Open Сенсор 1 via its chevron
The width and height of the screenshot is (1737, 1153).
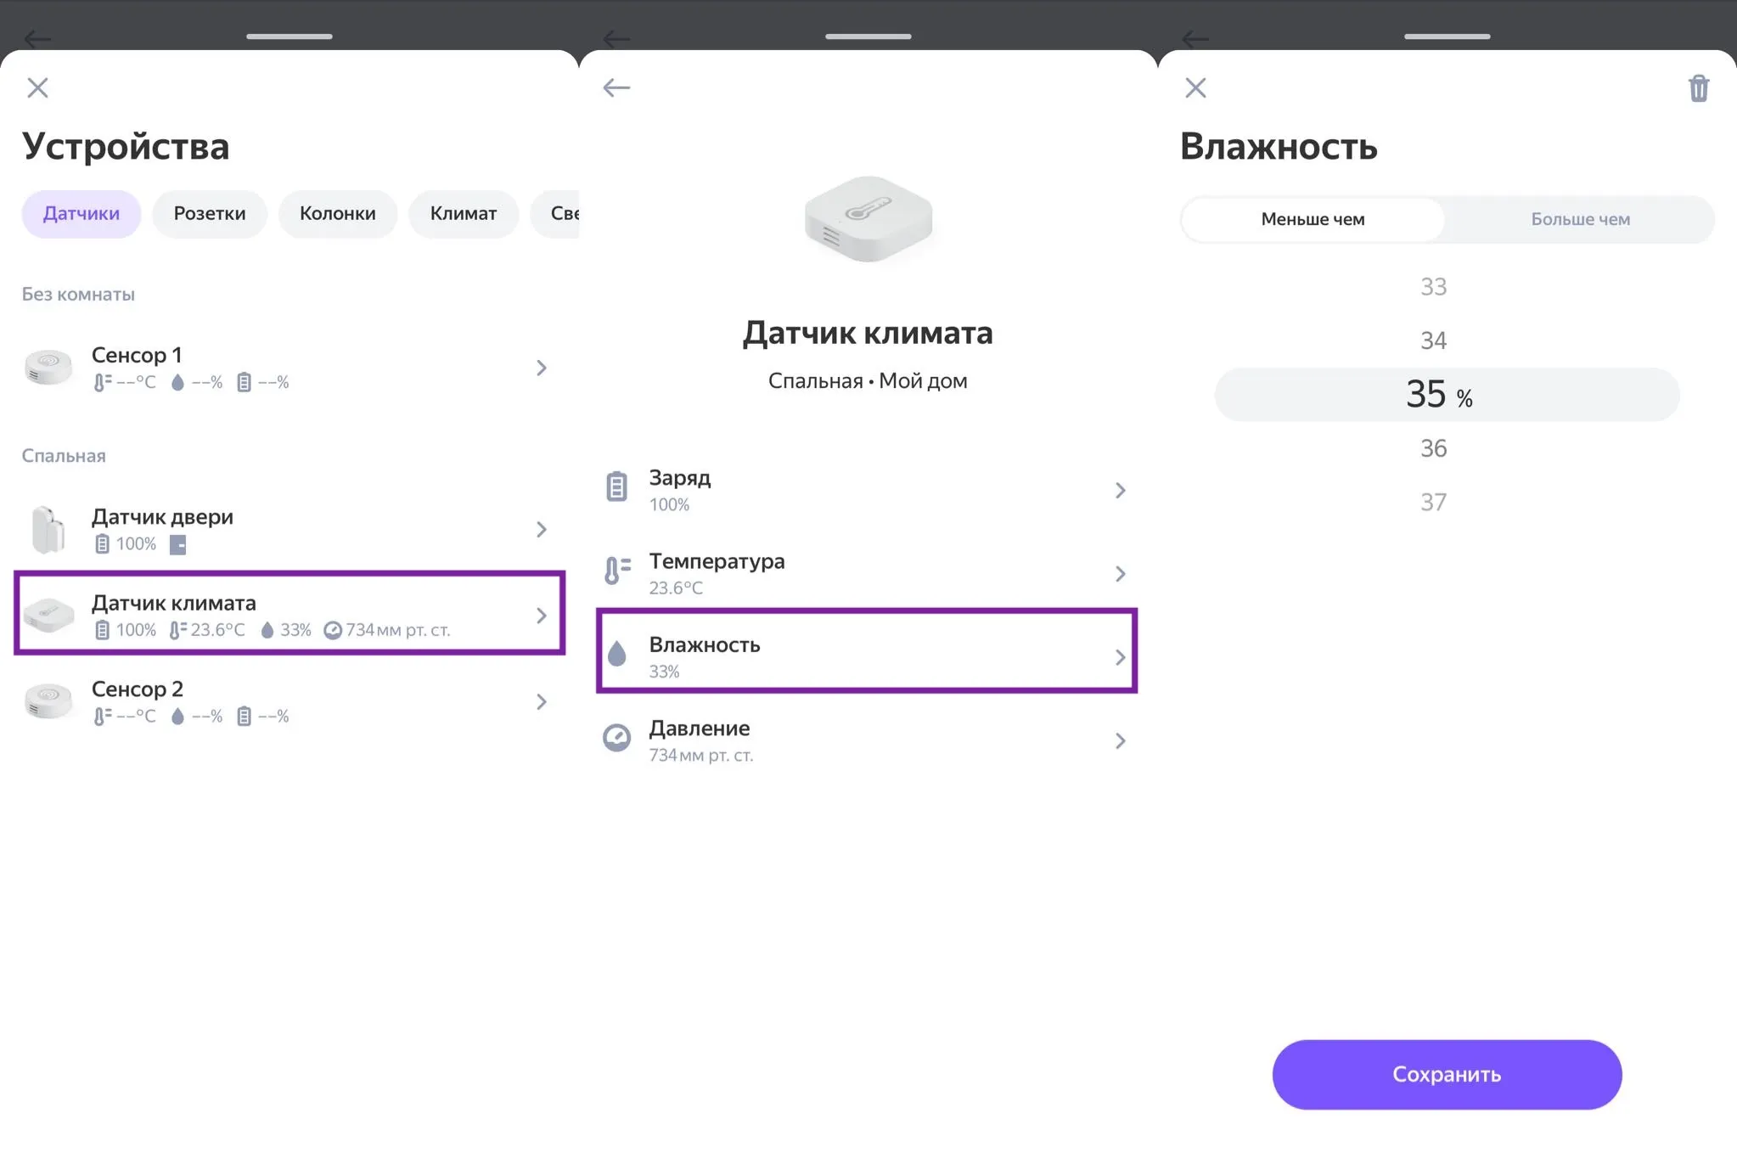click(542, 368)
